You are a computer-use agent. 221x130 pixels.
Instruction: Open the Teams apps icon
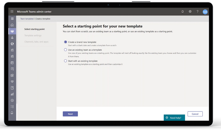point(12,75)
